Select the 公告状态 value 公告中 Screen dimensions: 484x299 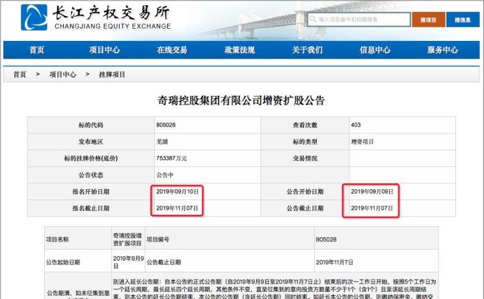click(x=165, y=175)
